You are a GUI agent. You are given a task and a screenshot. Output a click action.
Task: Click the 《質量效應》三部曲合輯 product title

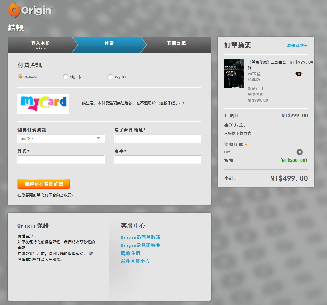tap(267, 65)
